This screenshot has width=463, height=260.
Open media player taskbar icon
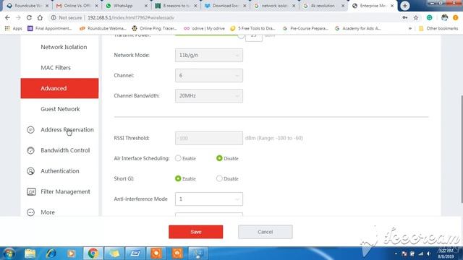click(x=71, y=253)
